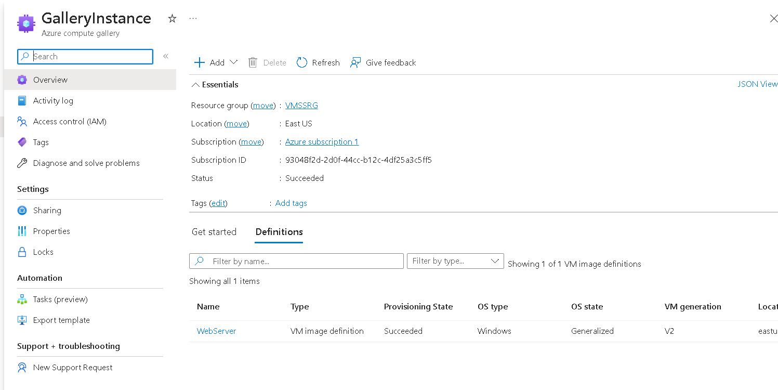Create a New Support Request
Viewport: 778px width, 390px height.
click(73, 367)
